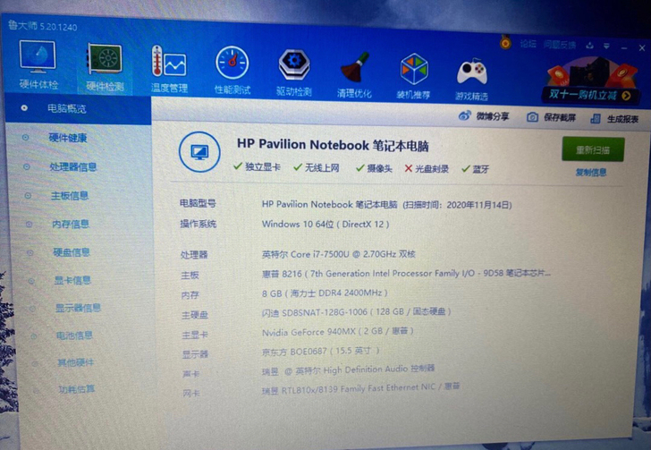
Task: Click the 京东方 BOE0687 display value
Action: click(x=320, y=351)
